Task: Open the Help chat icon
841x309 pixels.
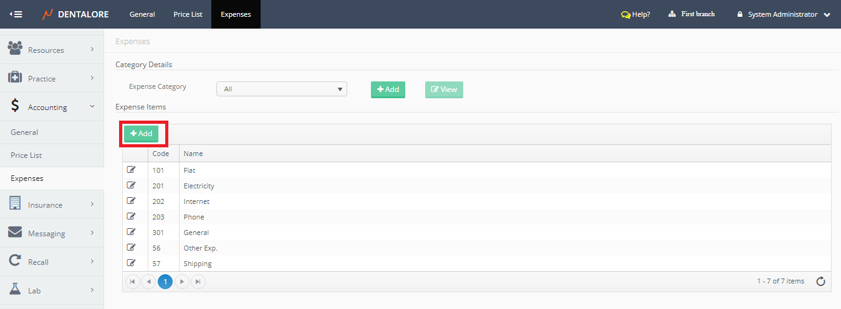Action: tap(625, 14)
